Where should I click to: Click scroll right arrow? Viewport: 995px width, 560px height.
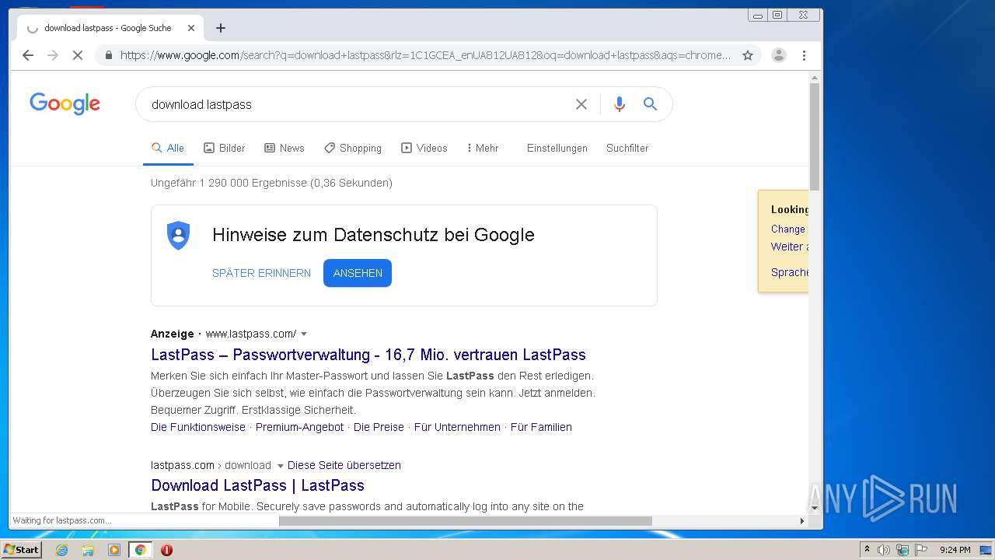pos(802,521)
